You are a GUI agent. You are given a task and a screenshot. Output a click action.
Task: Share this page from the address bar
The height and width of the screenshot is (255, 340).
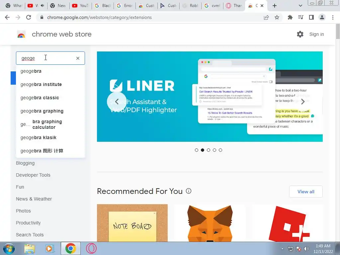pyautogui.click(x=266, y=17)
